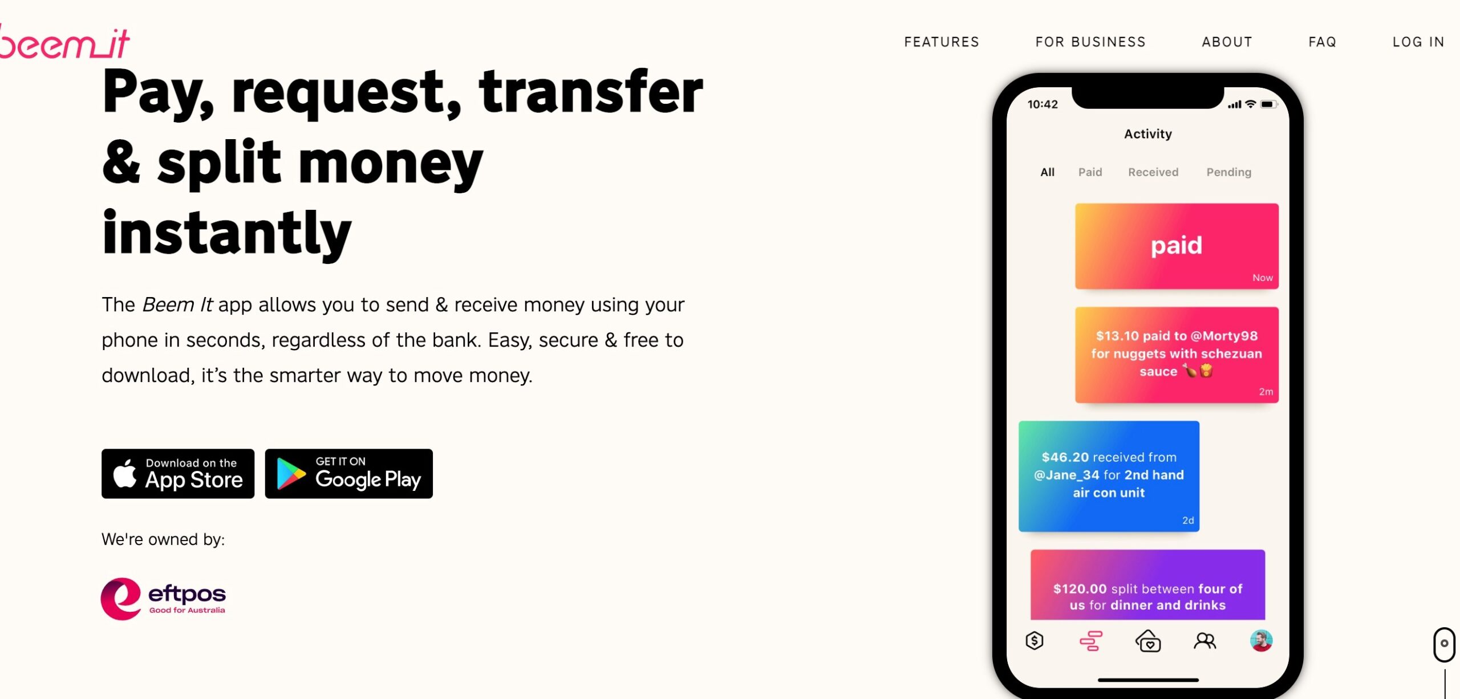Click Received activity filter tab

[1153, 172]
